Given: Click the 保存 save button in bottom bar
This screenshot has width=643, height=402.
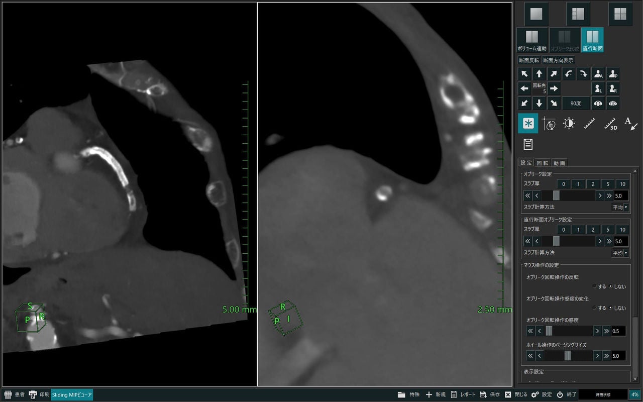Looking at the screenshot, I should click(x=490, y=394).
